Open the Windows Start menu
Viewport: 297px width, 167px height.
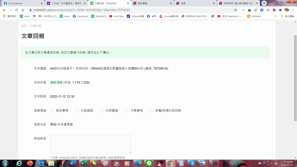coord(5,163)
